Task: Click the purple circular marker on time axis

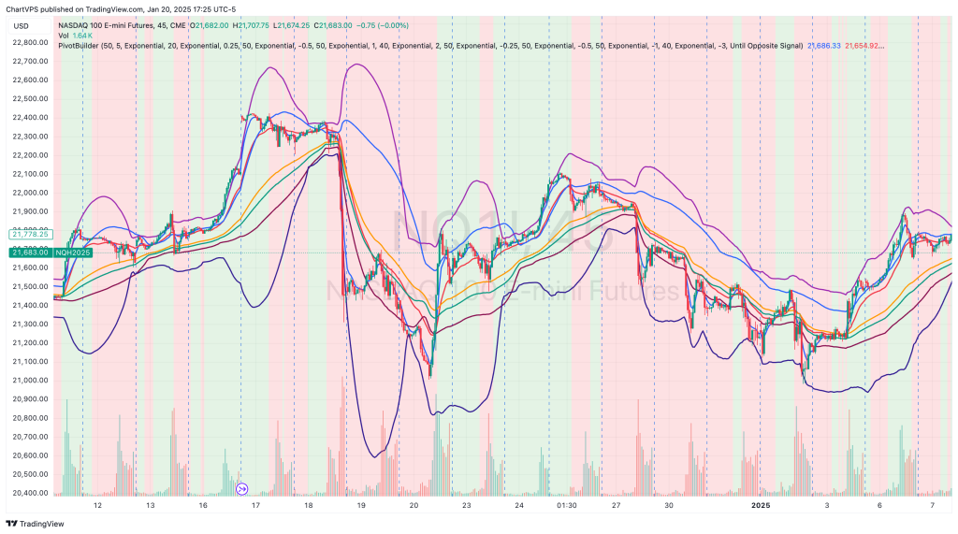Action: [x=241, y=488]
